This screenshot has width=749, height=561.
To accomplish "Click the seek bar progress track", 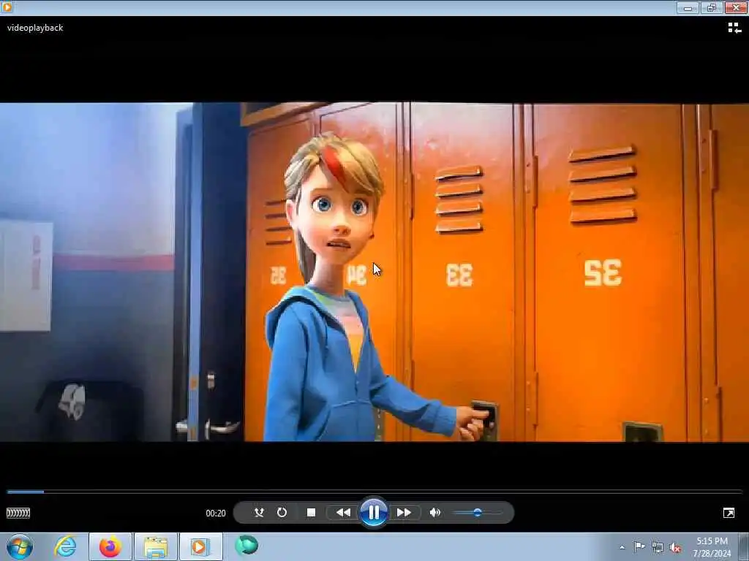I will [374, 492].
